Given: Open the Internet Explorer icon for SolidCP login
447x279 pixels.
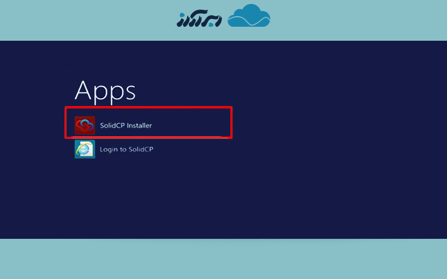Looking at the screenshot, I should [x=84, y=149].
